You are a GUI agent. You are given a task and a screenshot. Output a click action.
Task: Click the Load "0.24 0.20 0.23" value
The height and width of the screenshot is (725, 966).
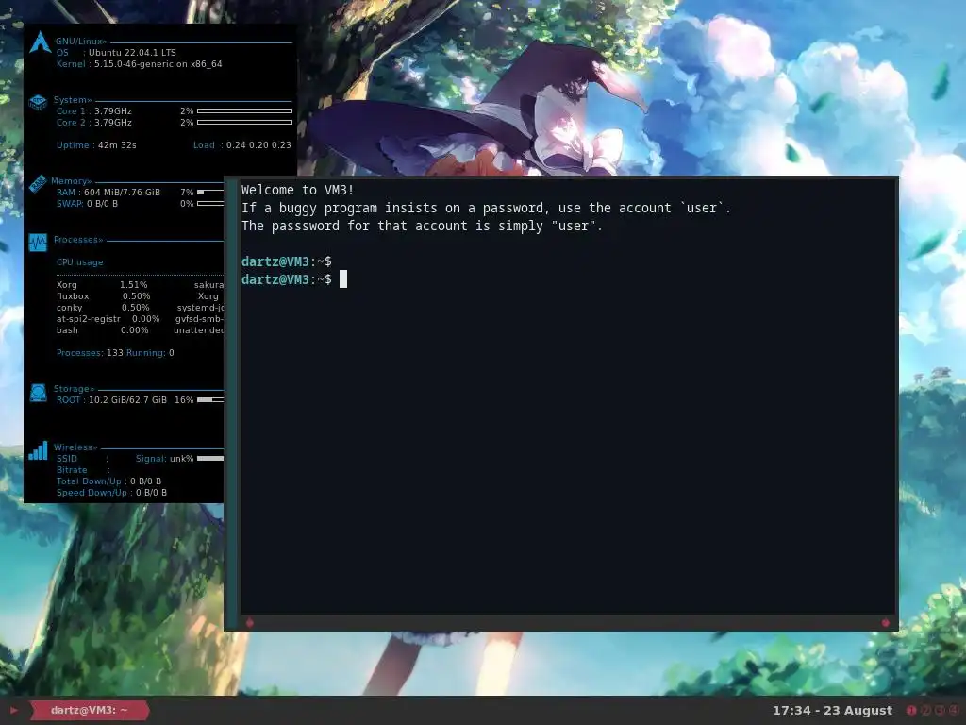pyautogui.click(x=258, y=145)
